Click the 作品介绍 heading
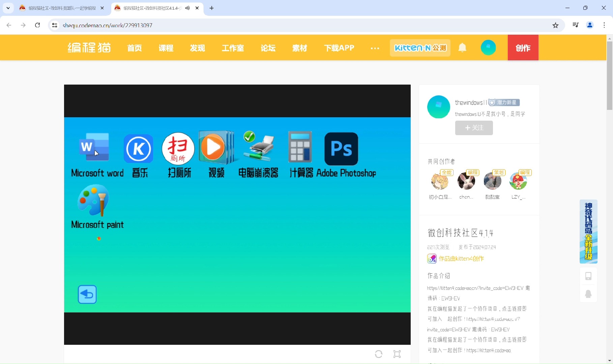The width and height of the screenshot is (613, 364). 439,276
